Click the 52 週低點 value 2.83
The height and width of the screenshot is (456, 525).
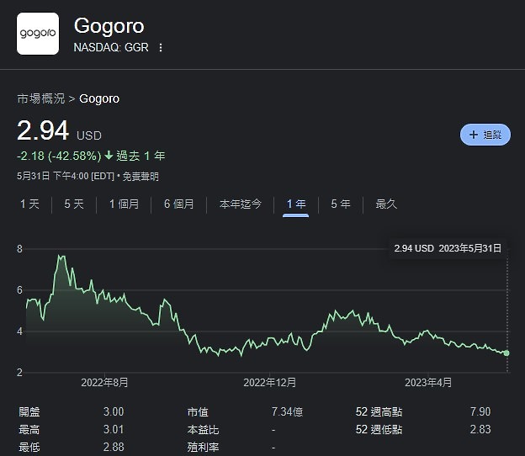pyautogui.click(x=480, y=429)
